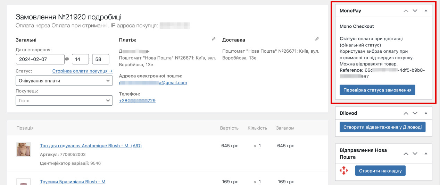This screenshot has width=440, height=185.
Task: Move MonoPay panel up with arrow
Action: click(x=406, y=11)
